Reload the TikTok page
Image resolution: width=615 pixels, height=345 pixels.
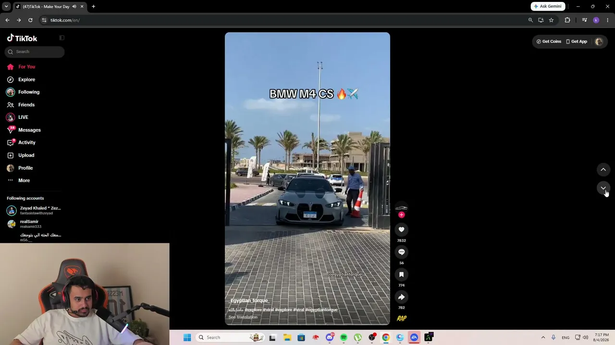pyautogui.click(x=30, y=20)
